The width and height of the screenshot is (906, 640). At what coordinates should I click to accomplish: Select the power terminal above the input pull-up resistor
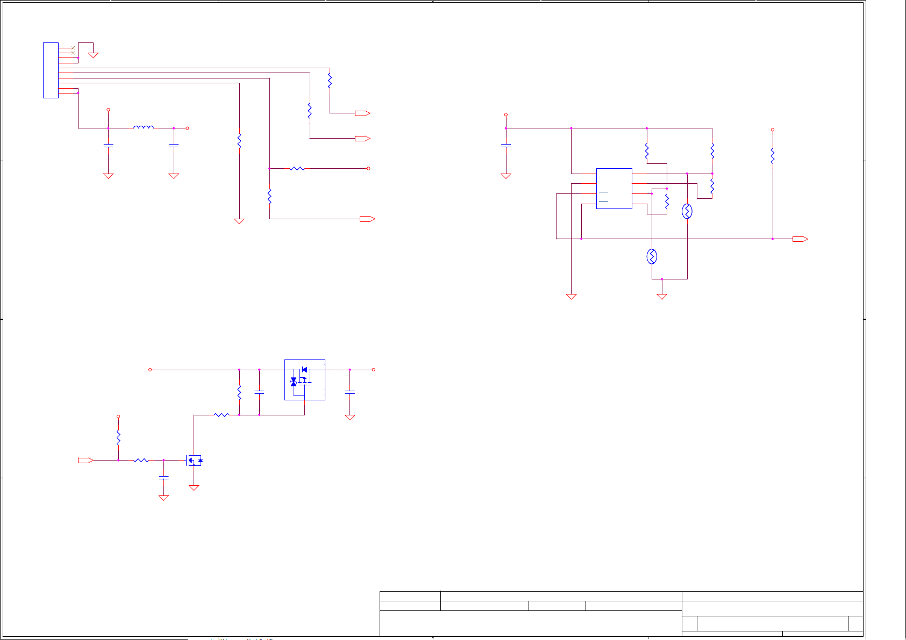pyautogui.click(x=118, y=416)
